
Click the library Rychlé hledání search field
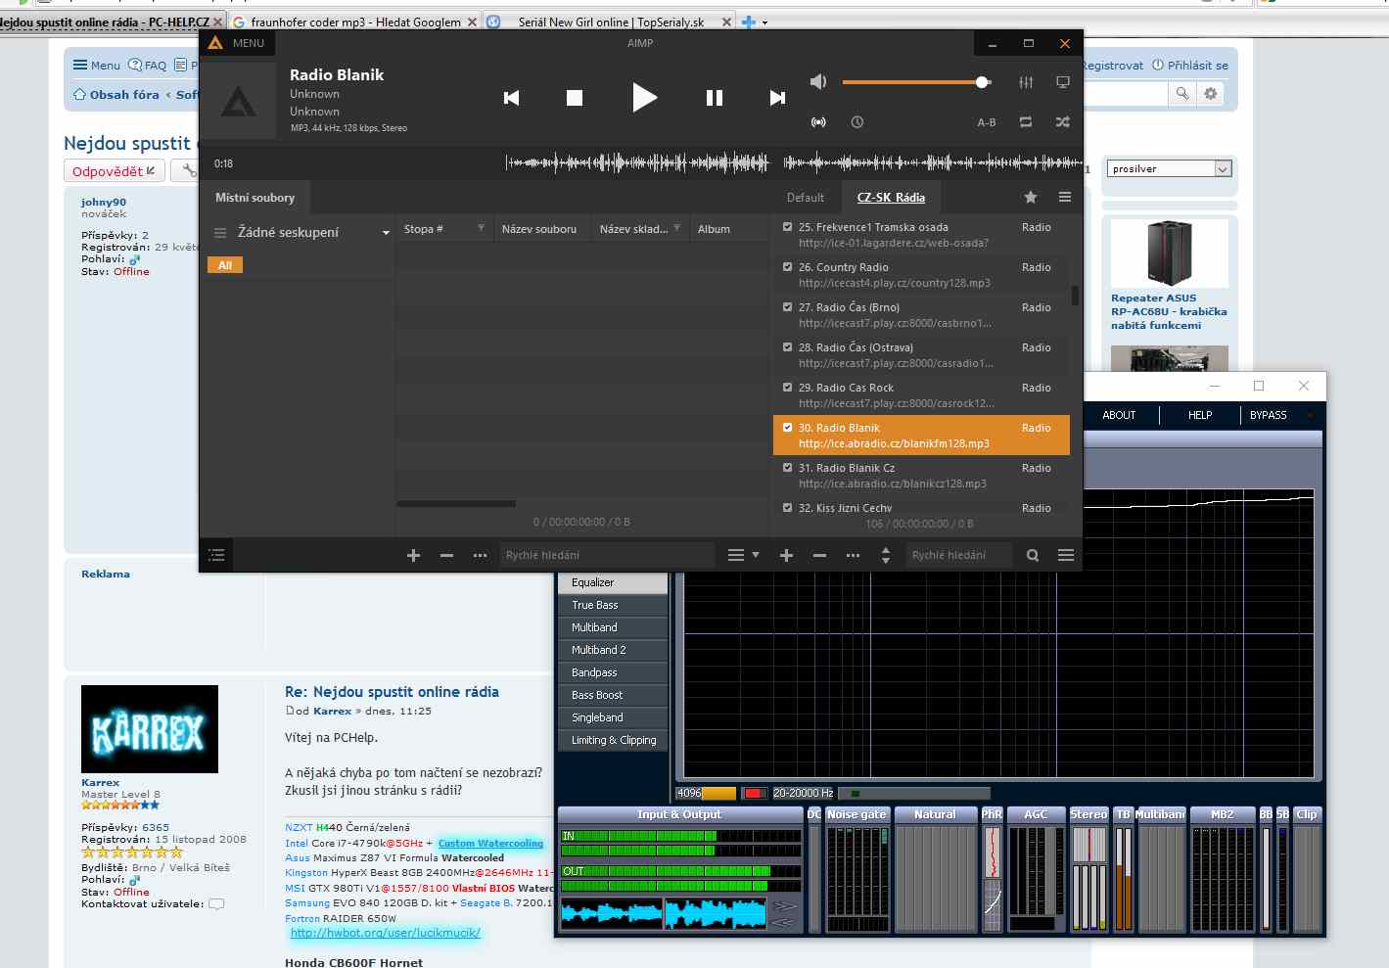(x=607, y=555)
